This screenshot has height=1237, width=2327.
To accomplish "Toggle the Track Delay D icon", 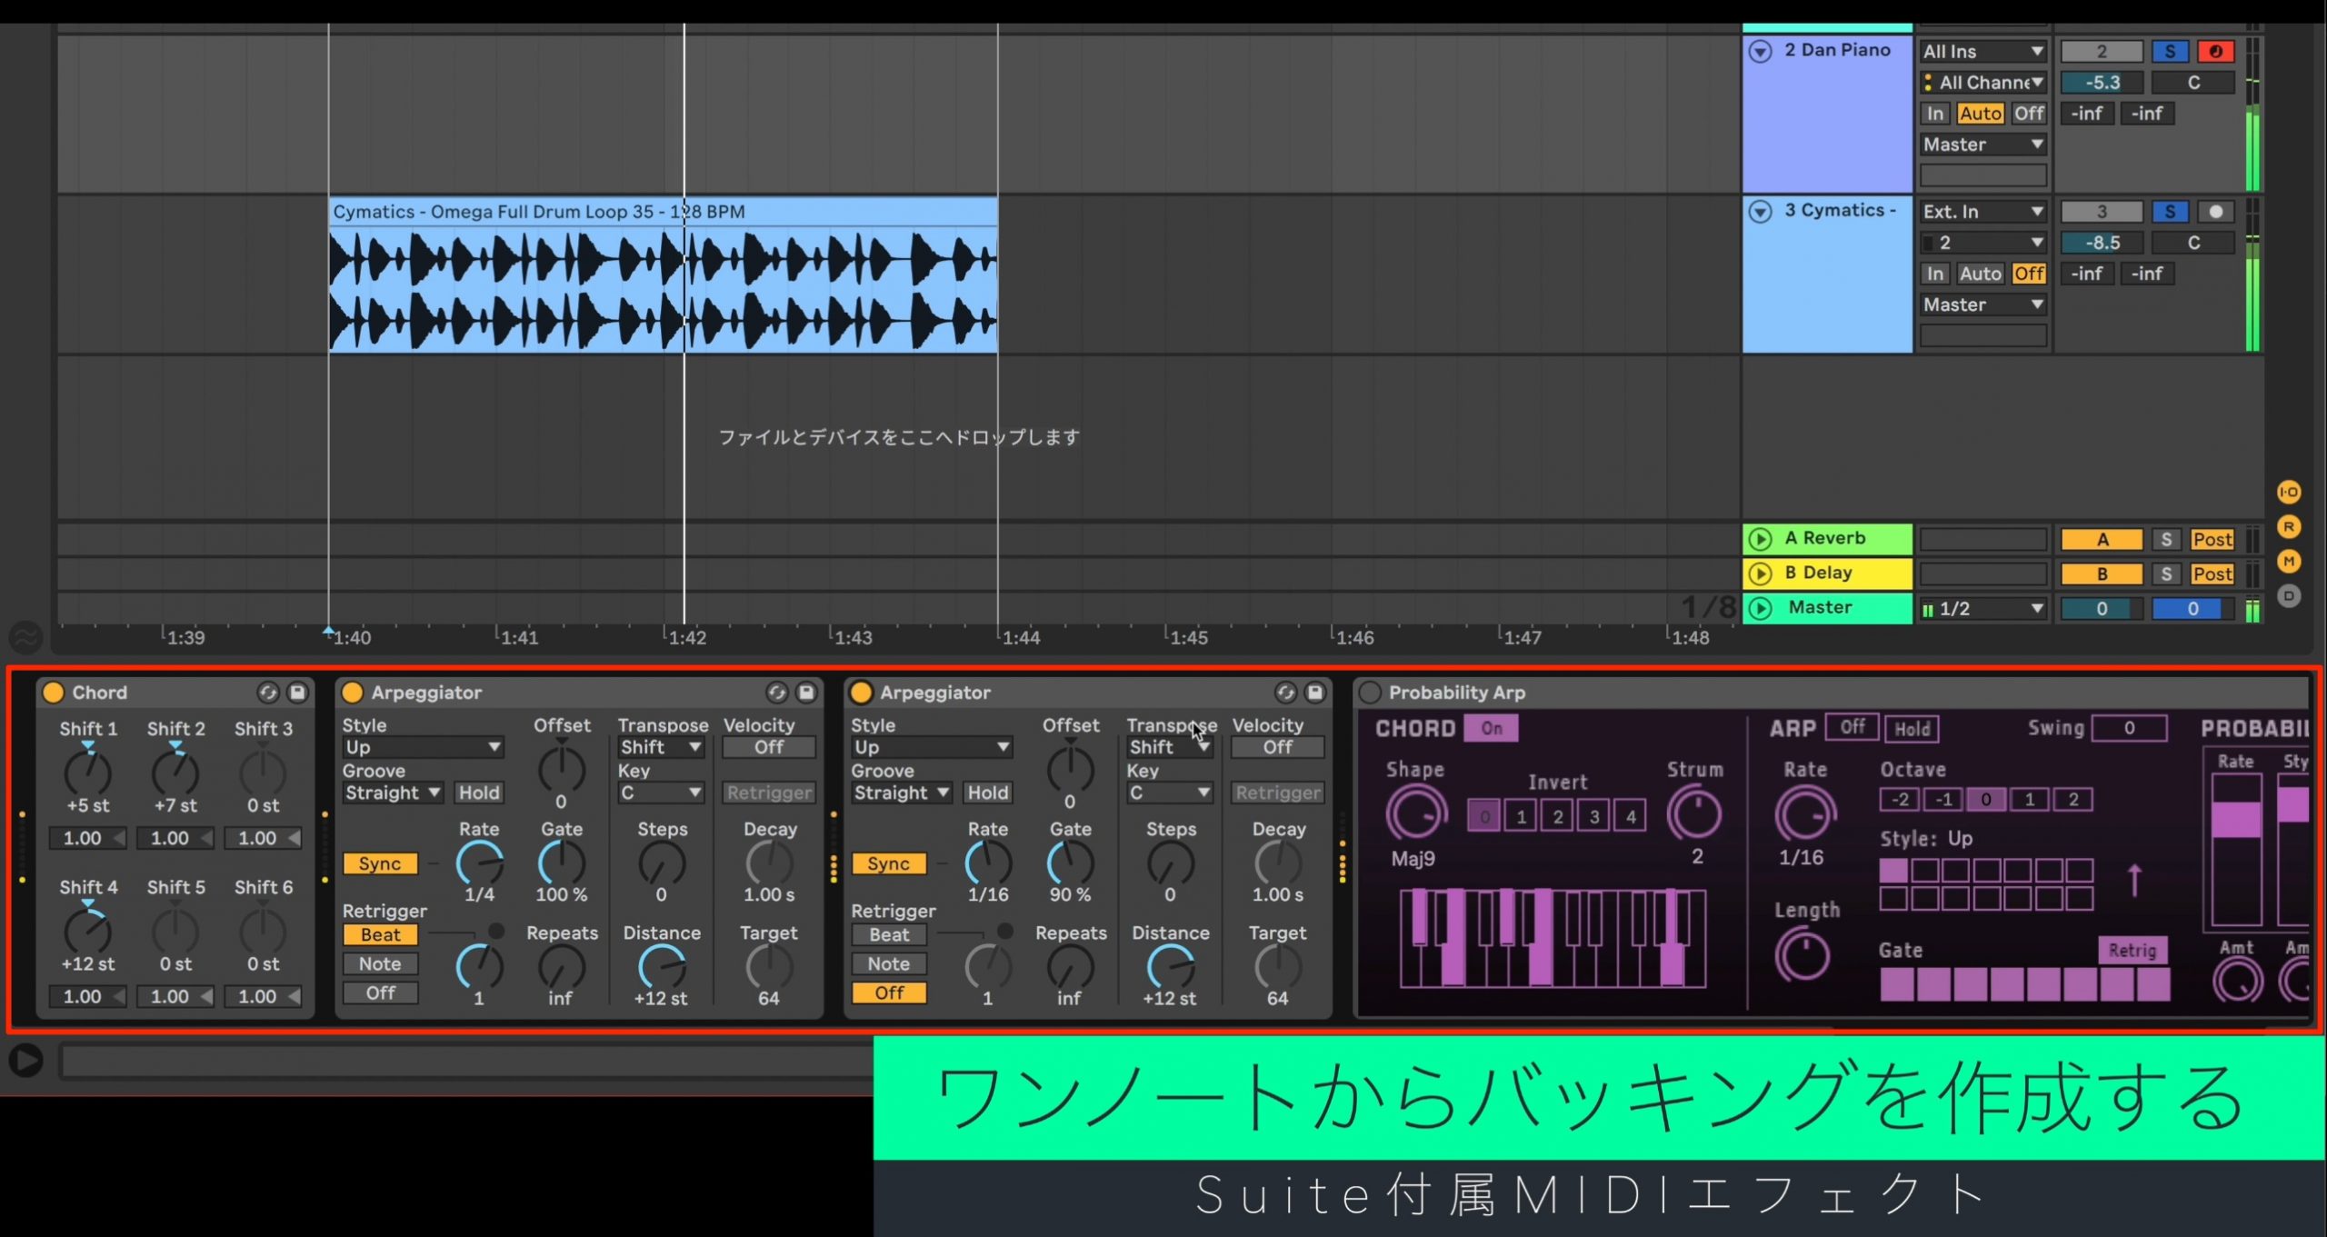I will [x=2289, y=595].
